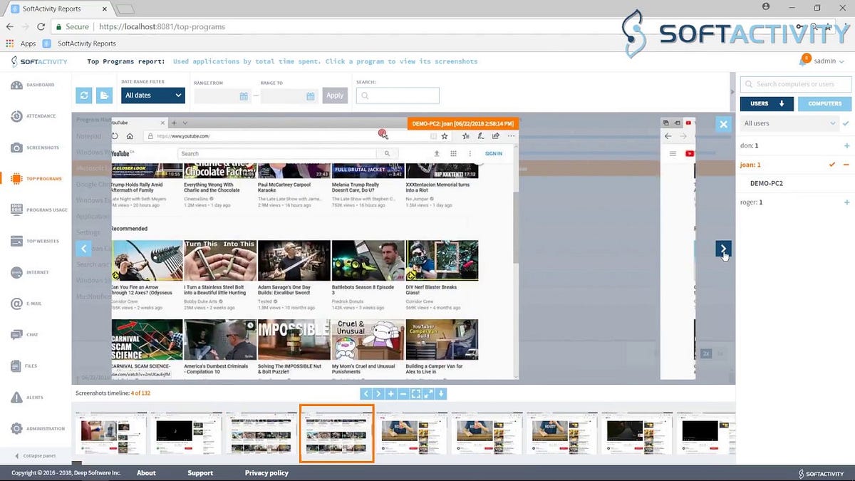The image size is (855, 481).
Task: Refresh the Top Programs report
Action: 84,95
